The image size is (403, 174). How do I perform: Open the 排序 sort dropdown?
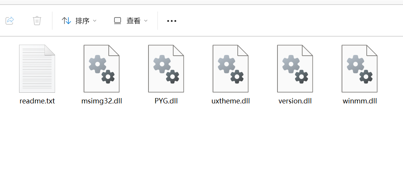(x=79, y=21)
